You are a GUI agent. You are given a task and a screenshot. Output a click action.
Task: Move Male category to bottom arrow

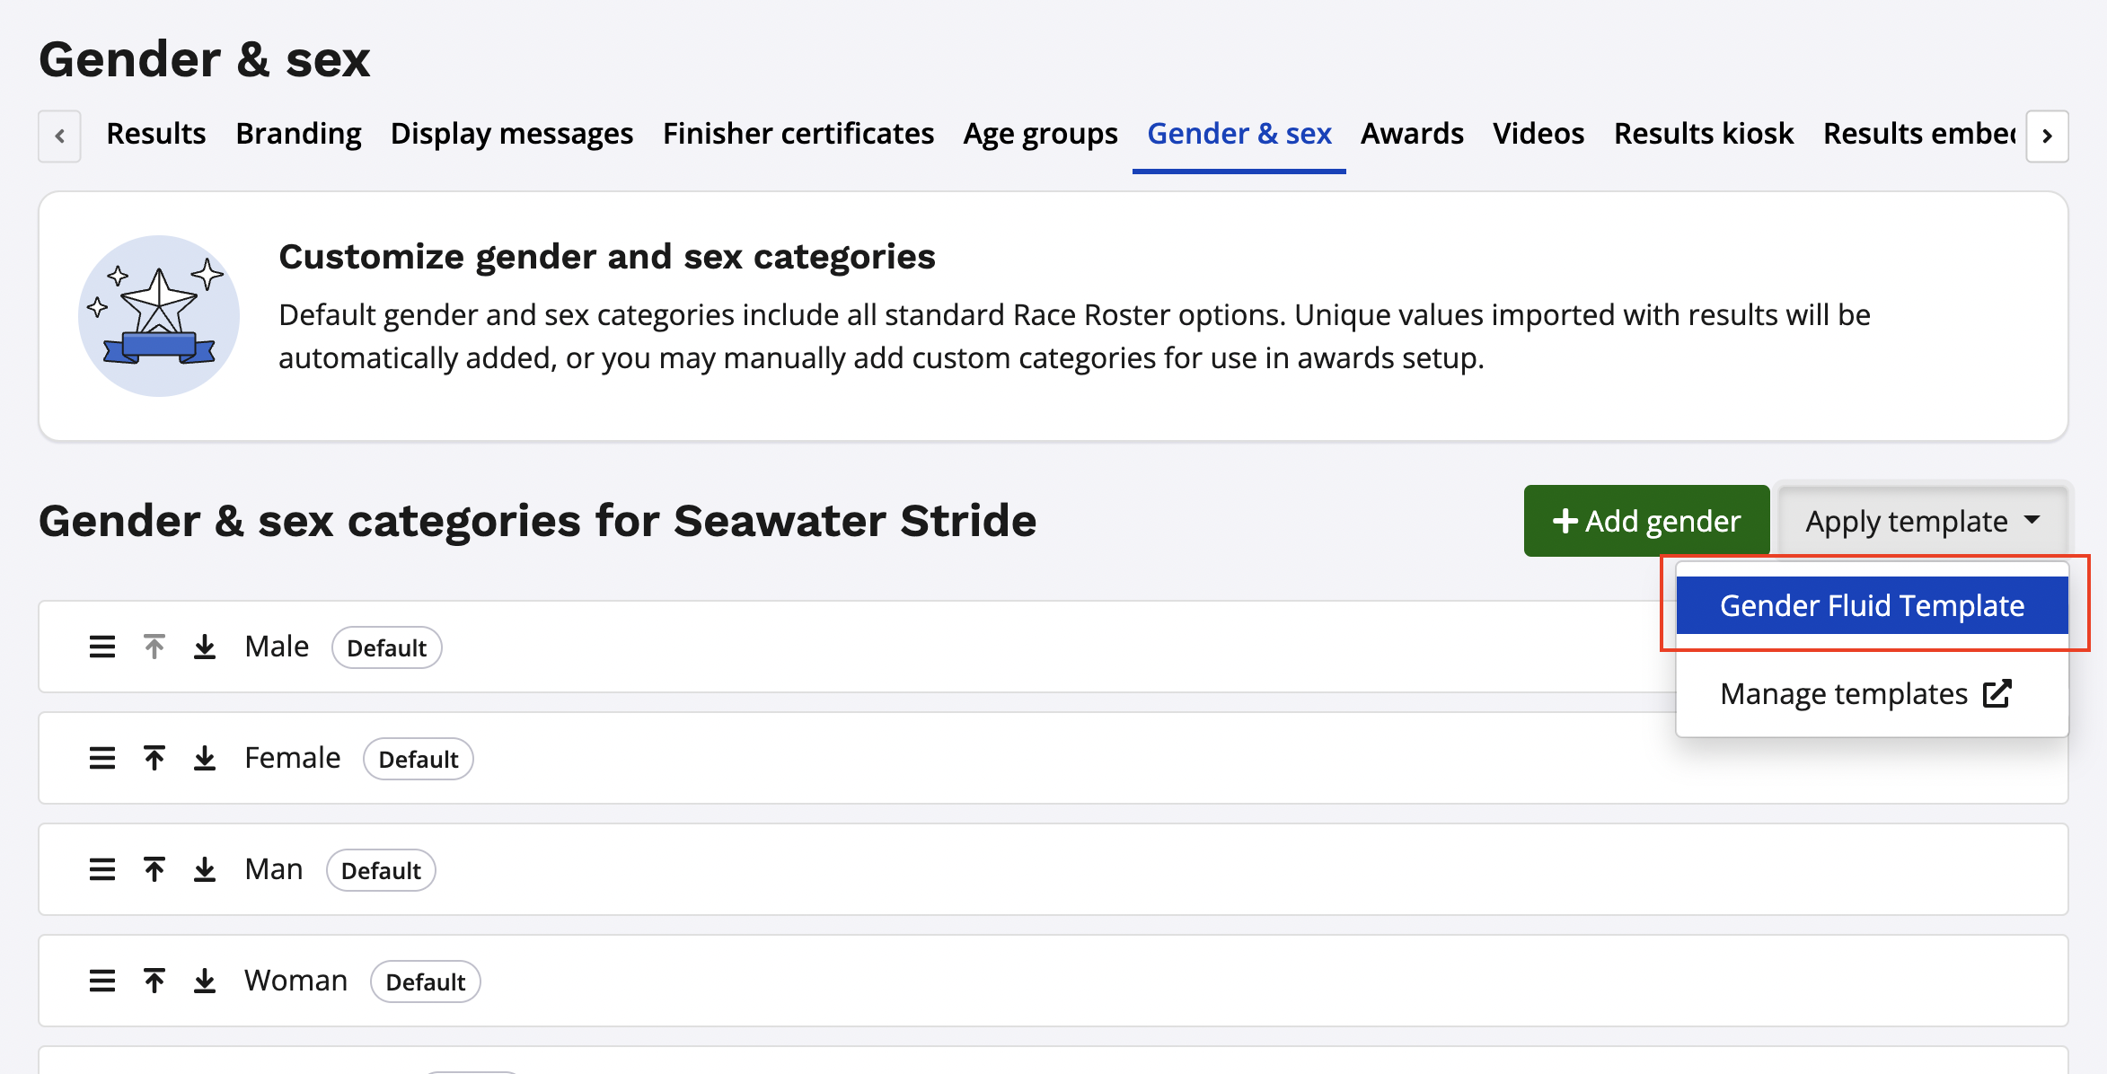click(205, 647)
